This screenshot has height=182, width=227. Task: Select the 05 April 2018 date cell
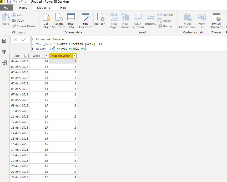19,83
